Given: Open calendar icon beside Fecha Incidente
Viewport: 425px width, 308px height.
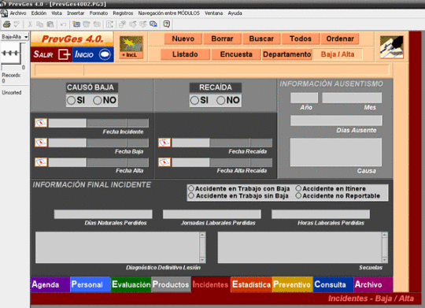Looking at the screenshot, I should (x=41, y=123).
